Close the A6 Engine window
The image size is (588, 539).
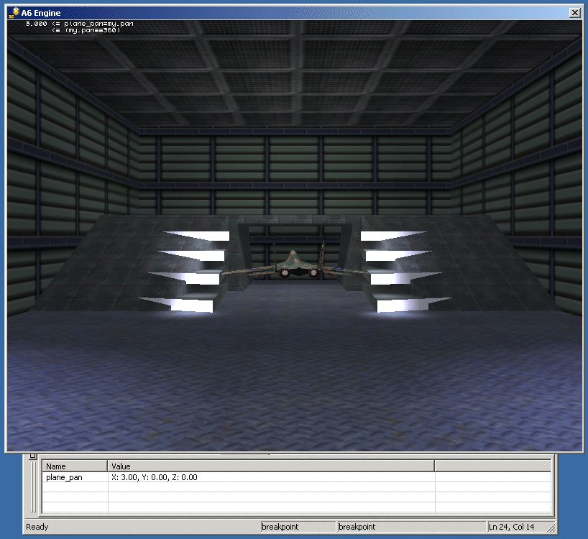point(574,12)
